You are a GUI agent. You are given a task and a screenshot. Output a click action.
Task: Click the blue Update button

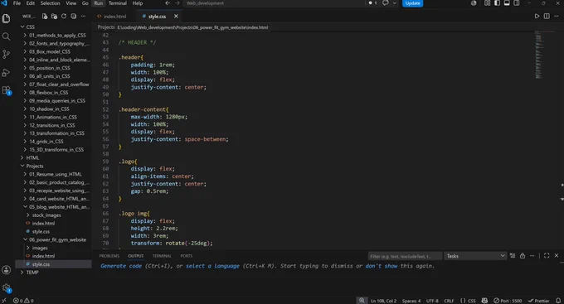412,3
